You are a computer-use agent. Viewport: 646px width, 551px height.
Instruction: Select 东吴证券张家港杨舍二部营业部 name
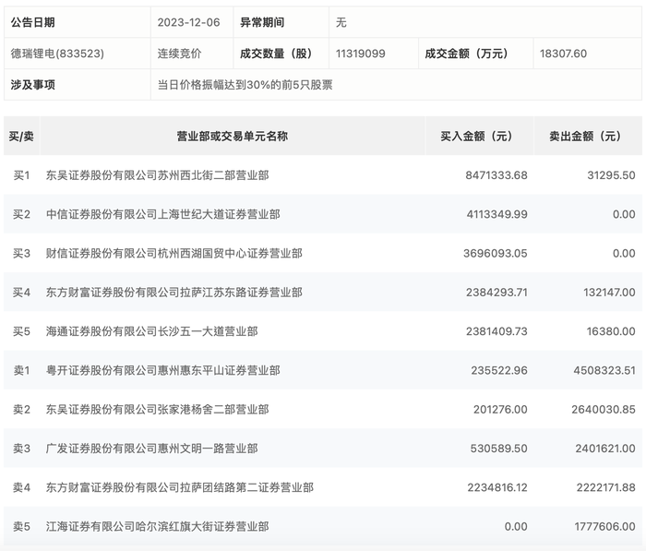click(158, 409)
